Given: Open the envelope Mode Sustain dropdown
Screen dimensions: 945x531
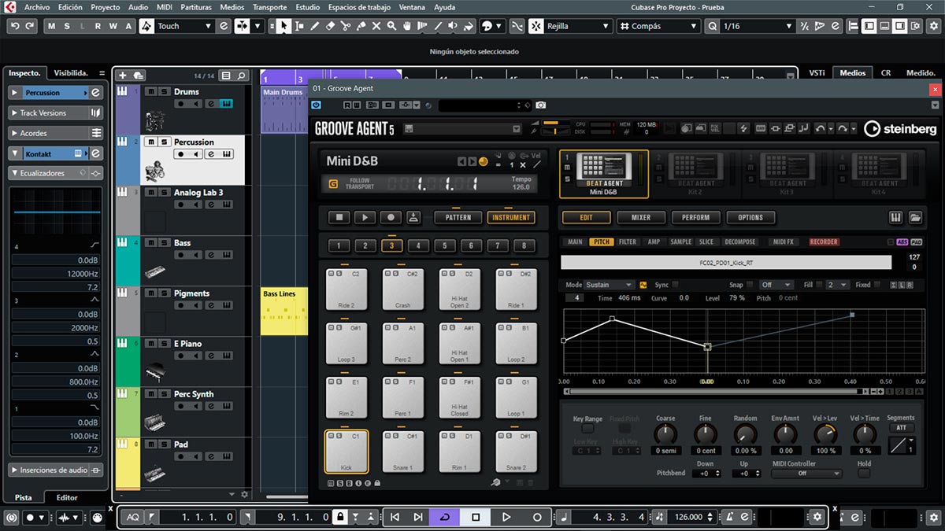Looking at the screenshot, I should [x=609, y=285].
